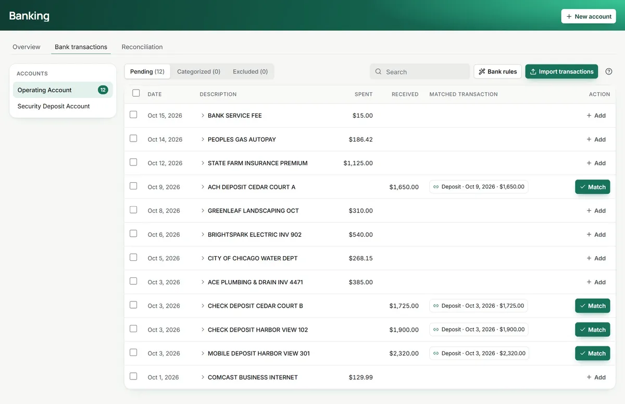The image size is (625, 404).
Task: Open the Excluded (0) tab
Action: [x=251, y=72]
